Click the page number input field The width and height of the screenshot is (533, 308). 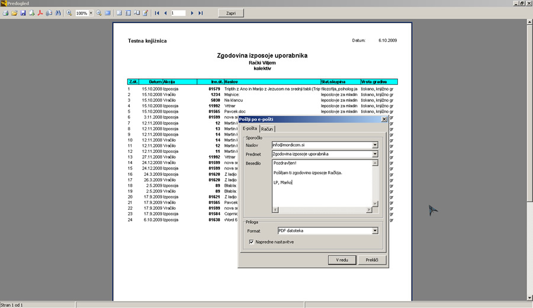(178, 13)
